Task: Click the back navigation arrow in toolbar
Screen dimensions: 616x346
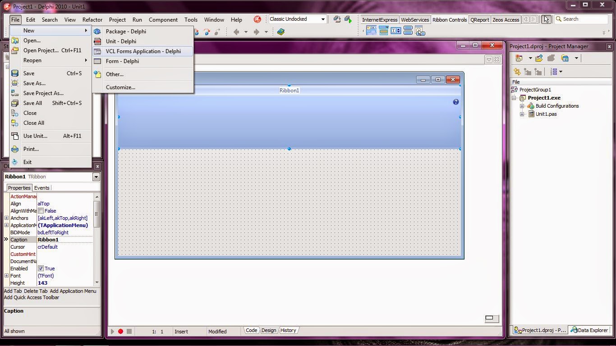Action: 236,32
